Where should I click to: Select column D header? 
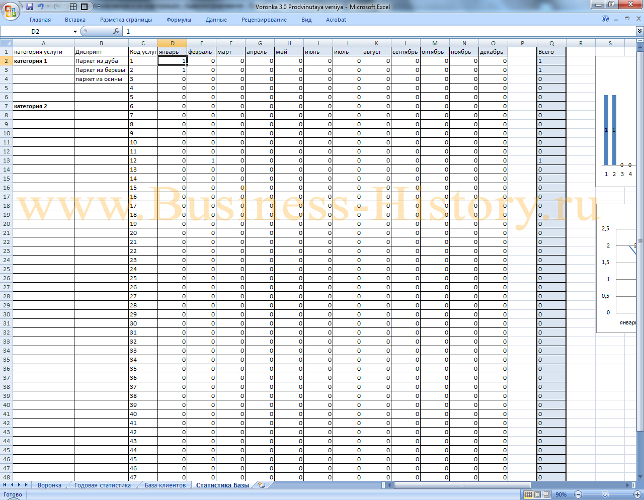pos(173,43)
